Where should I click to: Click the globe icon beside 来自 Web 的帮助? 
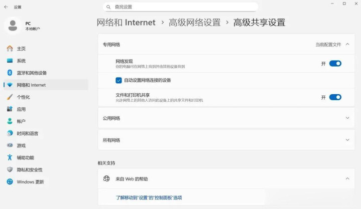pyautogui.click(x=106, y=178)
